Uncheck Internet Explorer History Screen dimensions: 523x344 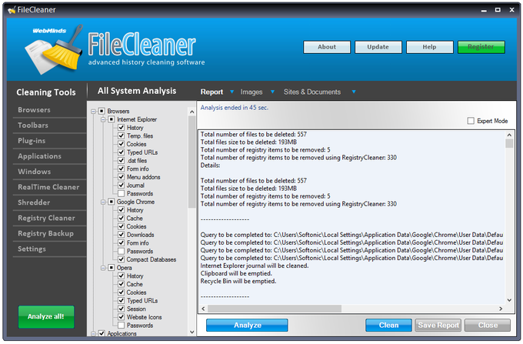(x=121, y=128)
